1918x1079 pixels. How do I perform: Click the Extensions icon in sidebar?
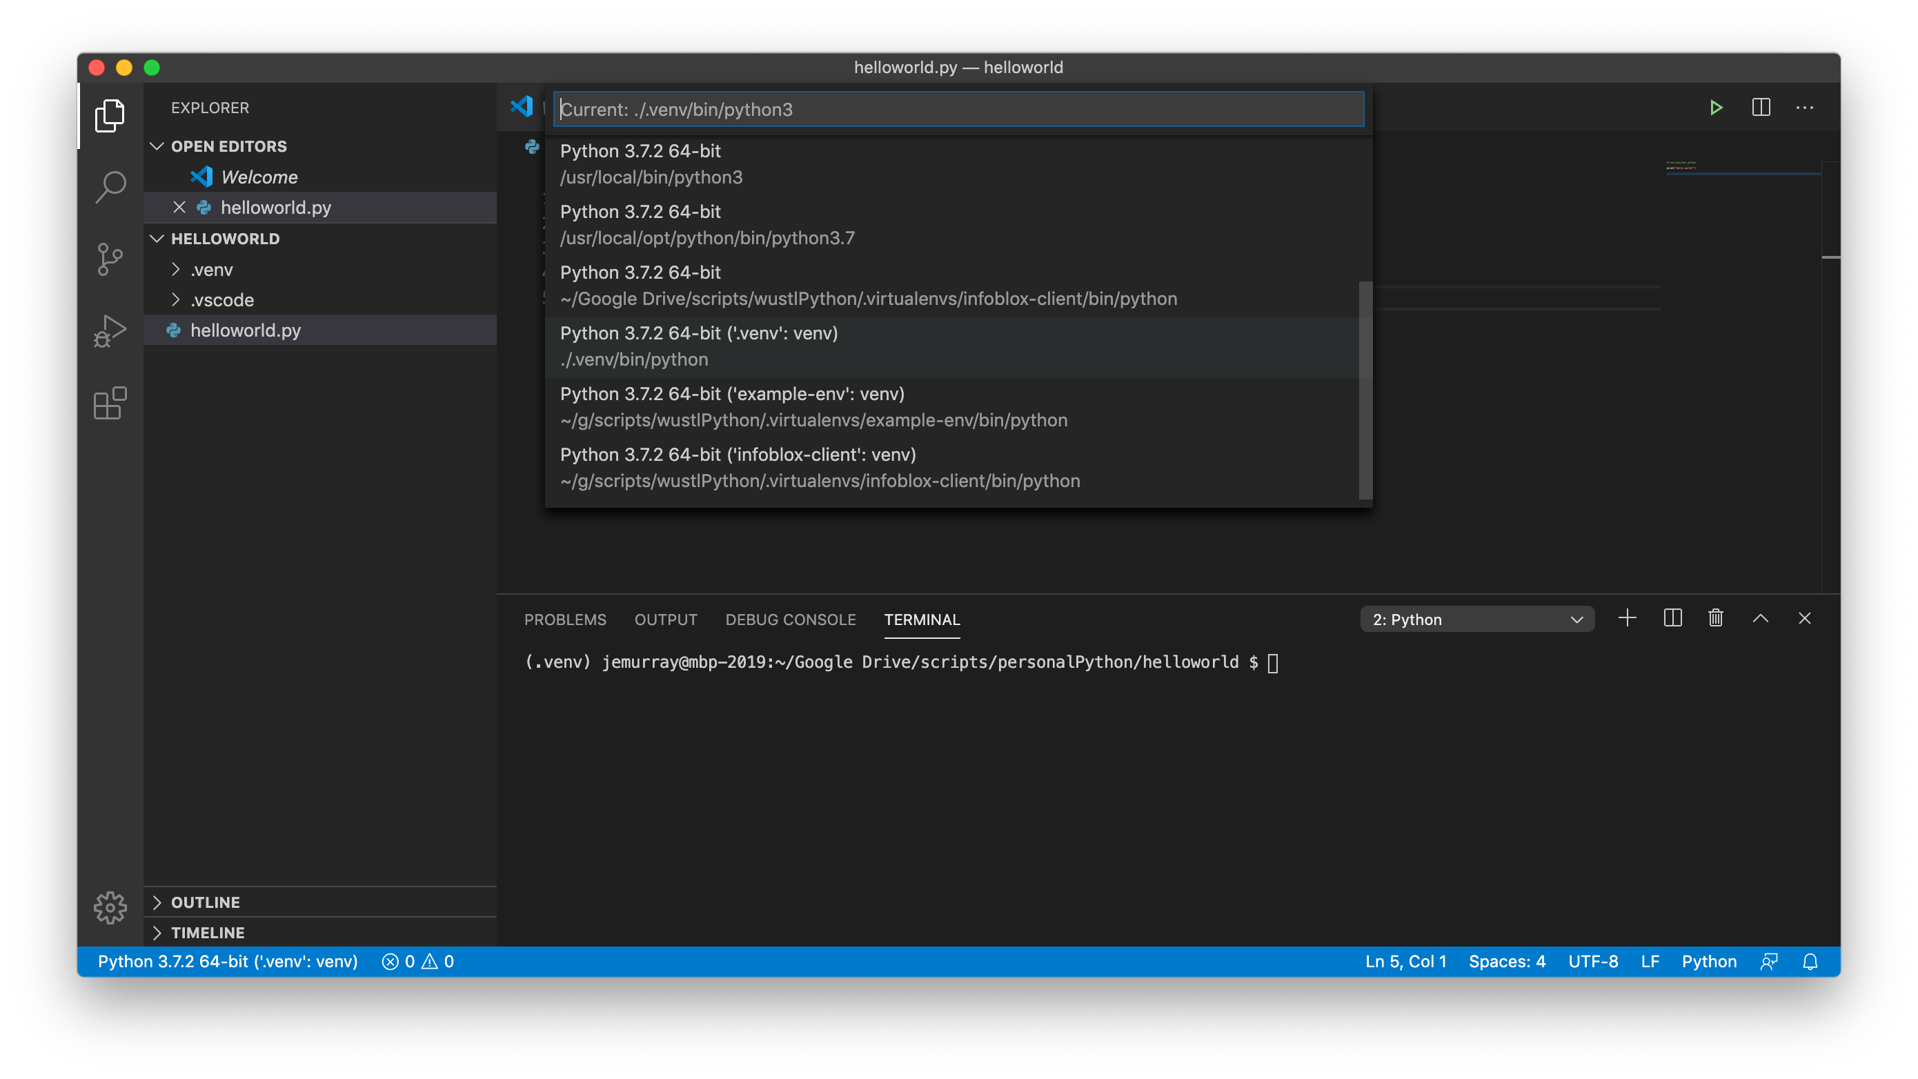(x=110, y=404)
